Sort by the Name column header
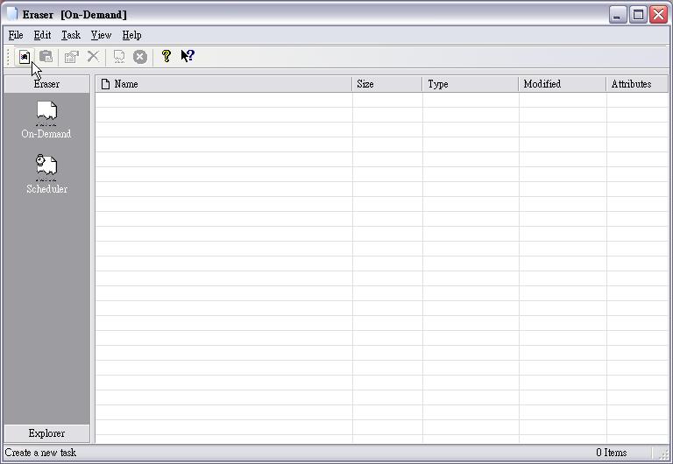The image size is (673, 464). [x=223, y=84]
